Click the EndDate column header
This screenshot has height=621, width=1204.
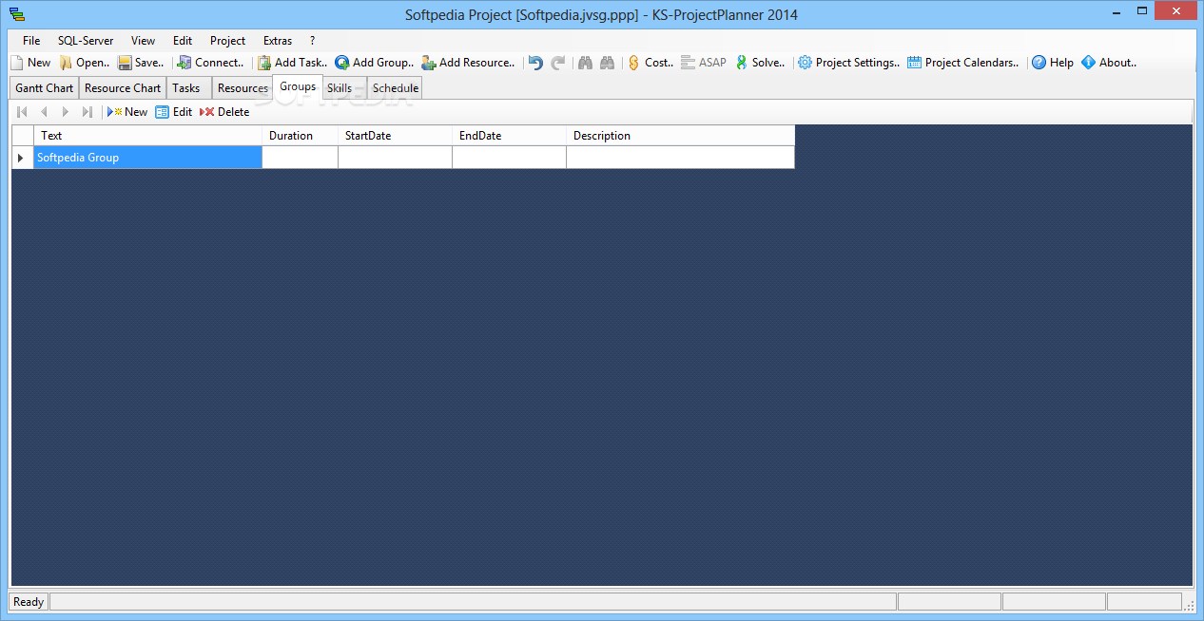[x=509, y=136]
